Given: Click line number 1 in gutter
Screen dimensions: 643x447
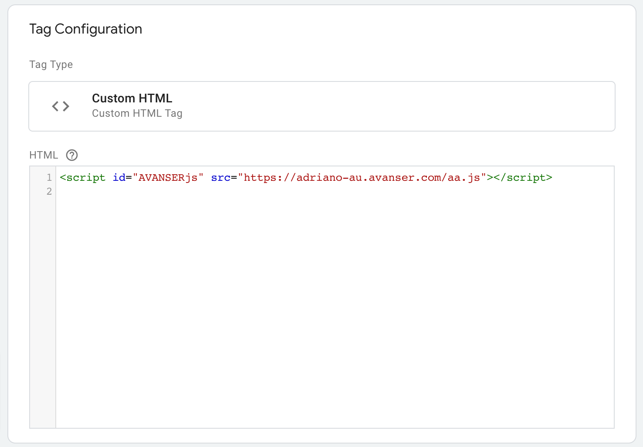Looking at the screenshot, I should pos(49,177).
